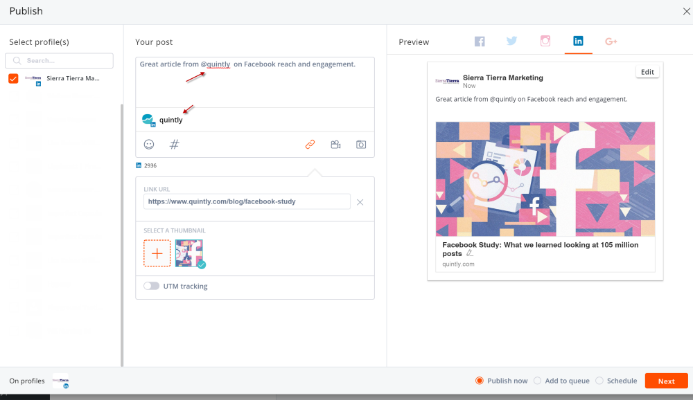
Task: Click the orange link attachment icon
Action: 310,145
